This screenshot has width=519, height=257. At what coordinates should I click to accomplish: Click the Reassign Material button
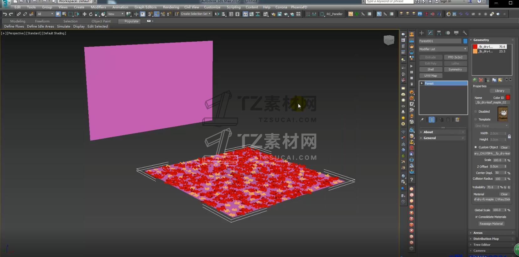click(x=491, y=224)
